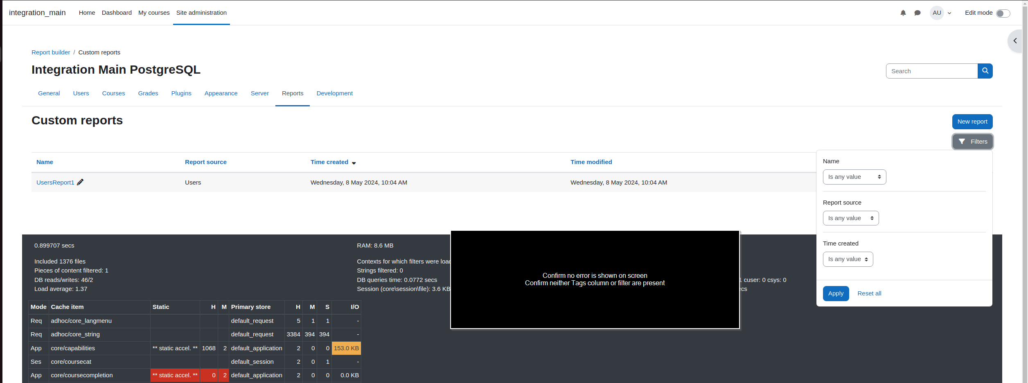Sort by Name column header
1028x383 pixels.
pyautogui.click(x=45, y=162)
